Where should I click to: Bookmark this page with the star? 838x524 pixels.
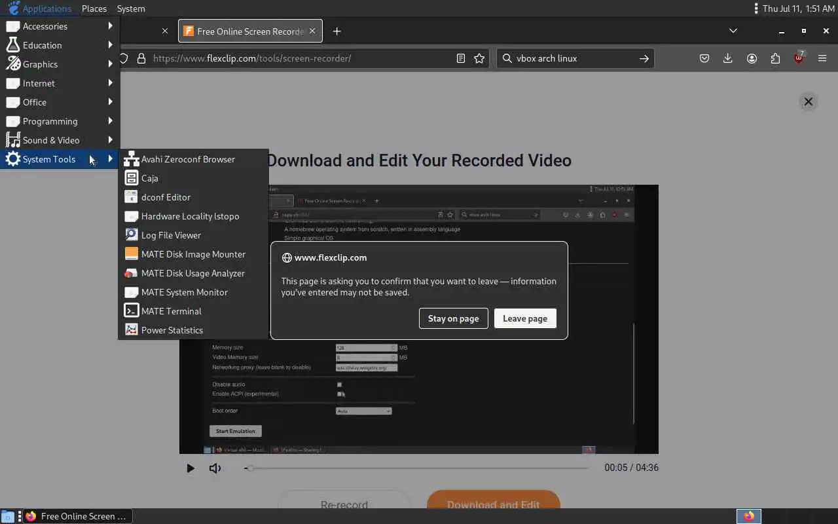tap(479, 58)
